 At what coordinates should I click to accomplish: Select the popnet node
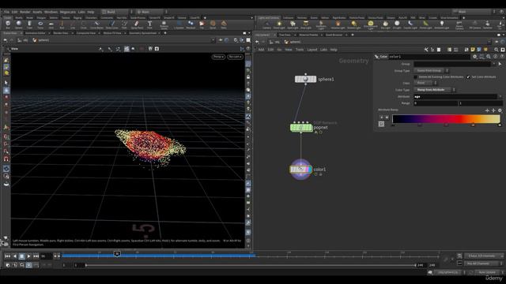[301, 128]
